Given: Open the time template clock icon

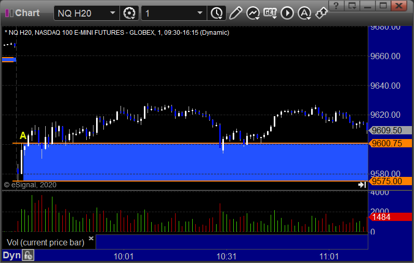Looking at the screenshot, I should (217, 13).
